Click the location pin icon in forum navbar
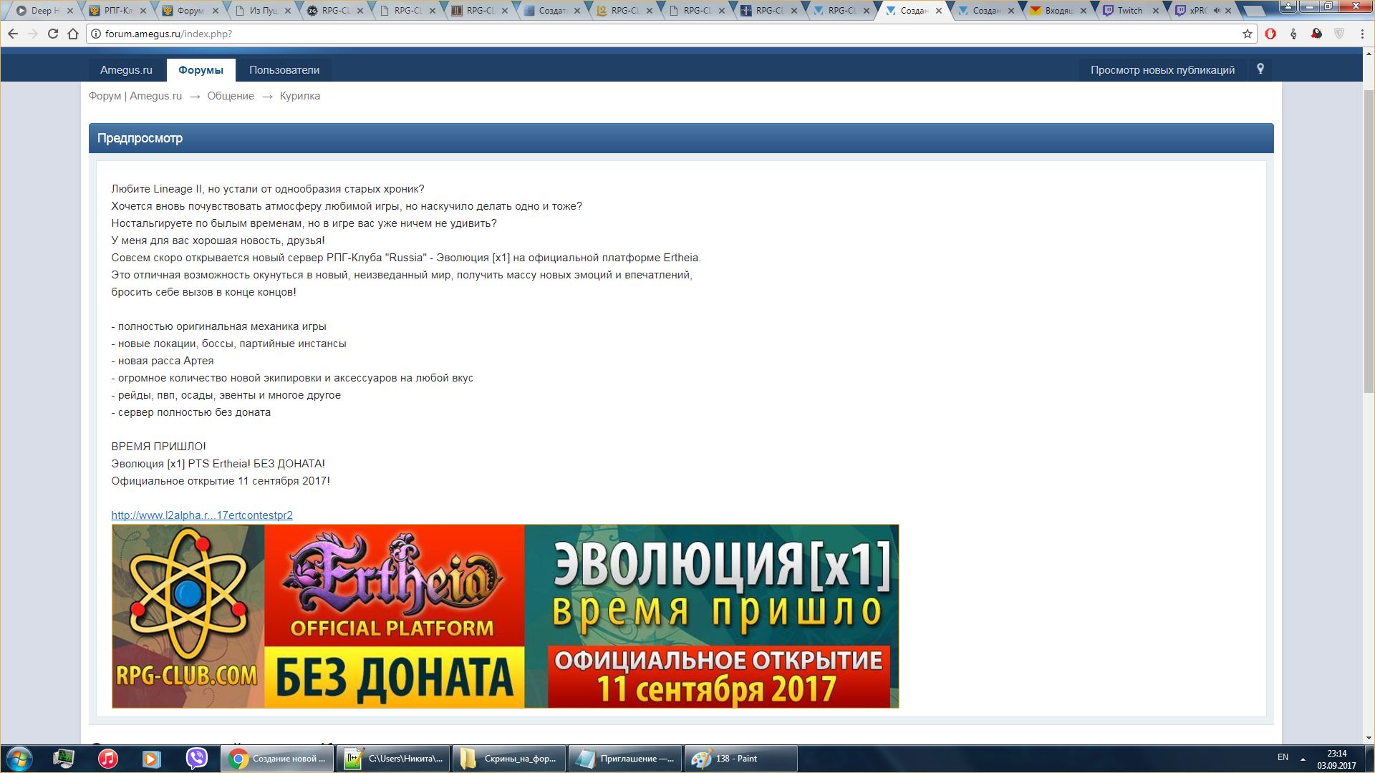 point(1260,69)
